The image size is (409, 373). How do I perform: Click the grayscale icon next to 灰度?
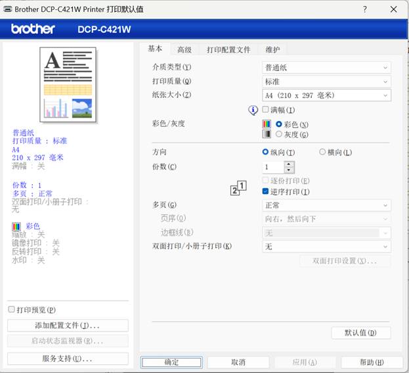tap(267, 134)
